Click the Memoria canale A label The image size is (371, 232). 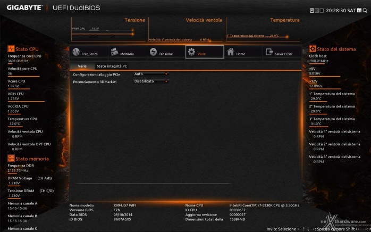(22, 203)
